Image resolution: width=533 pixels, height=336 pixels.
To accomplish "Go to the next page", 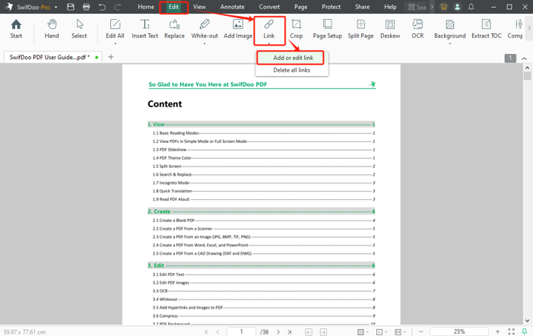I will click(278, 332).
